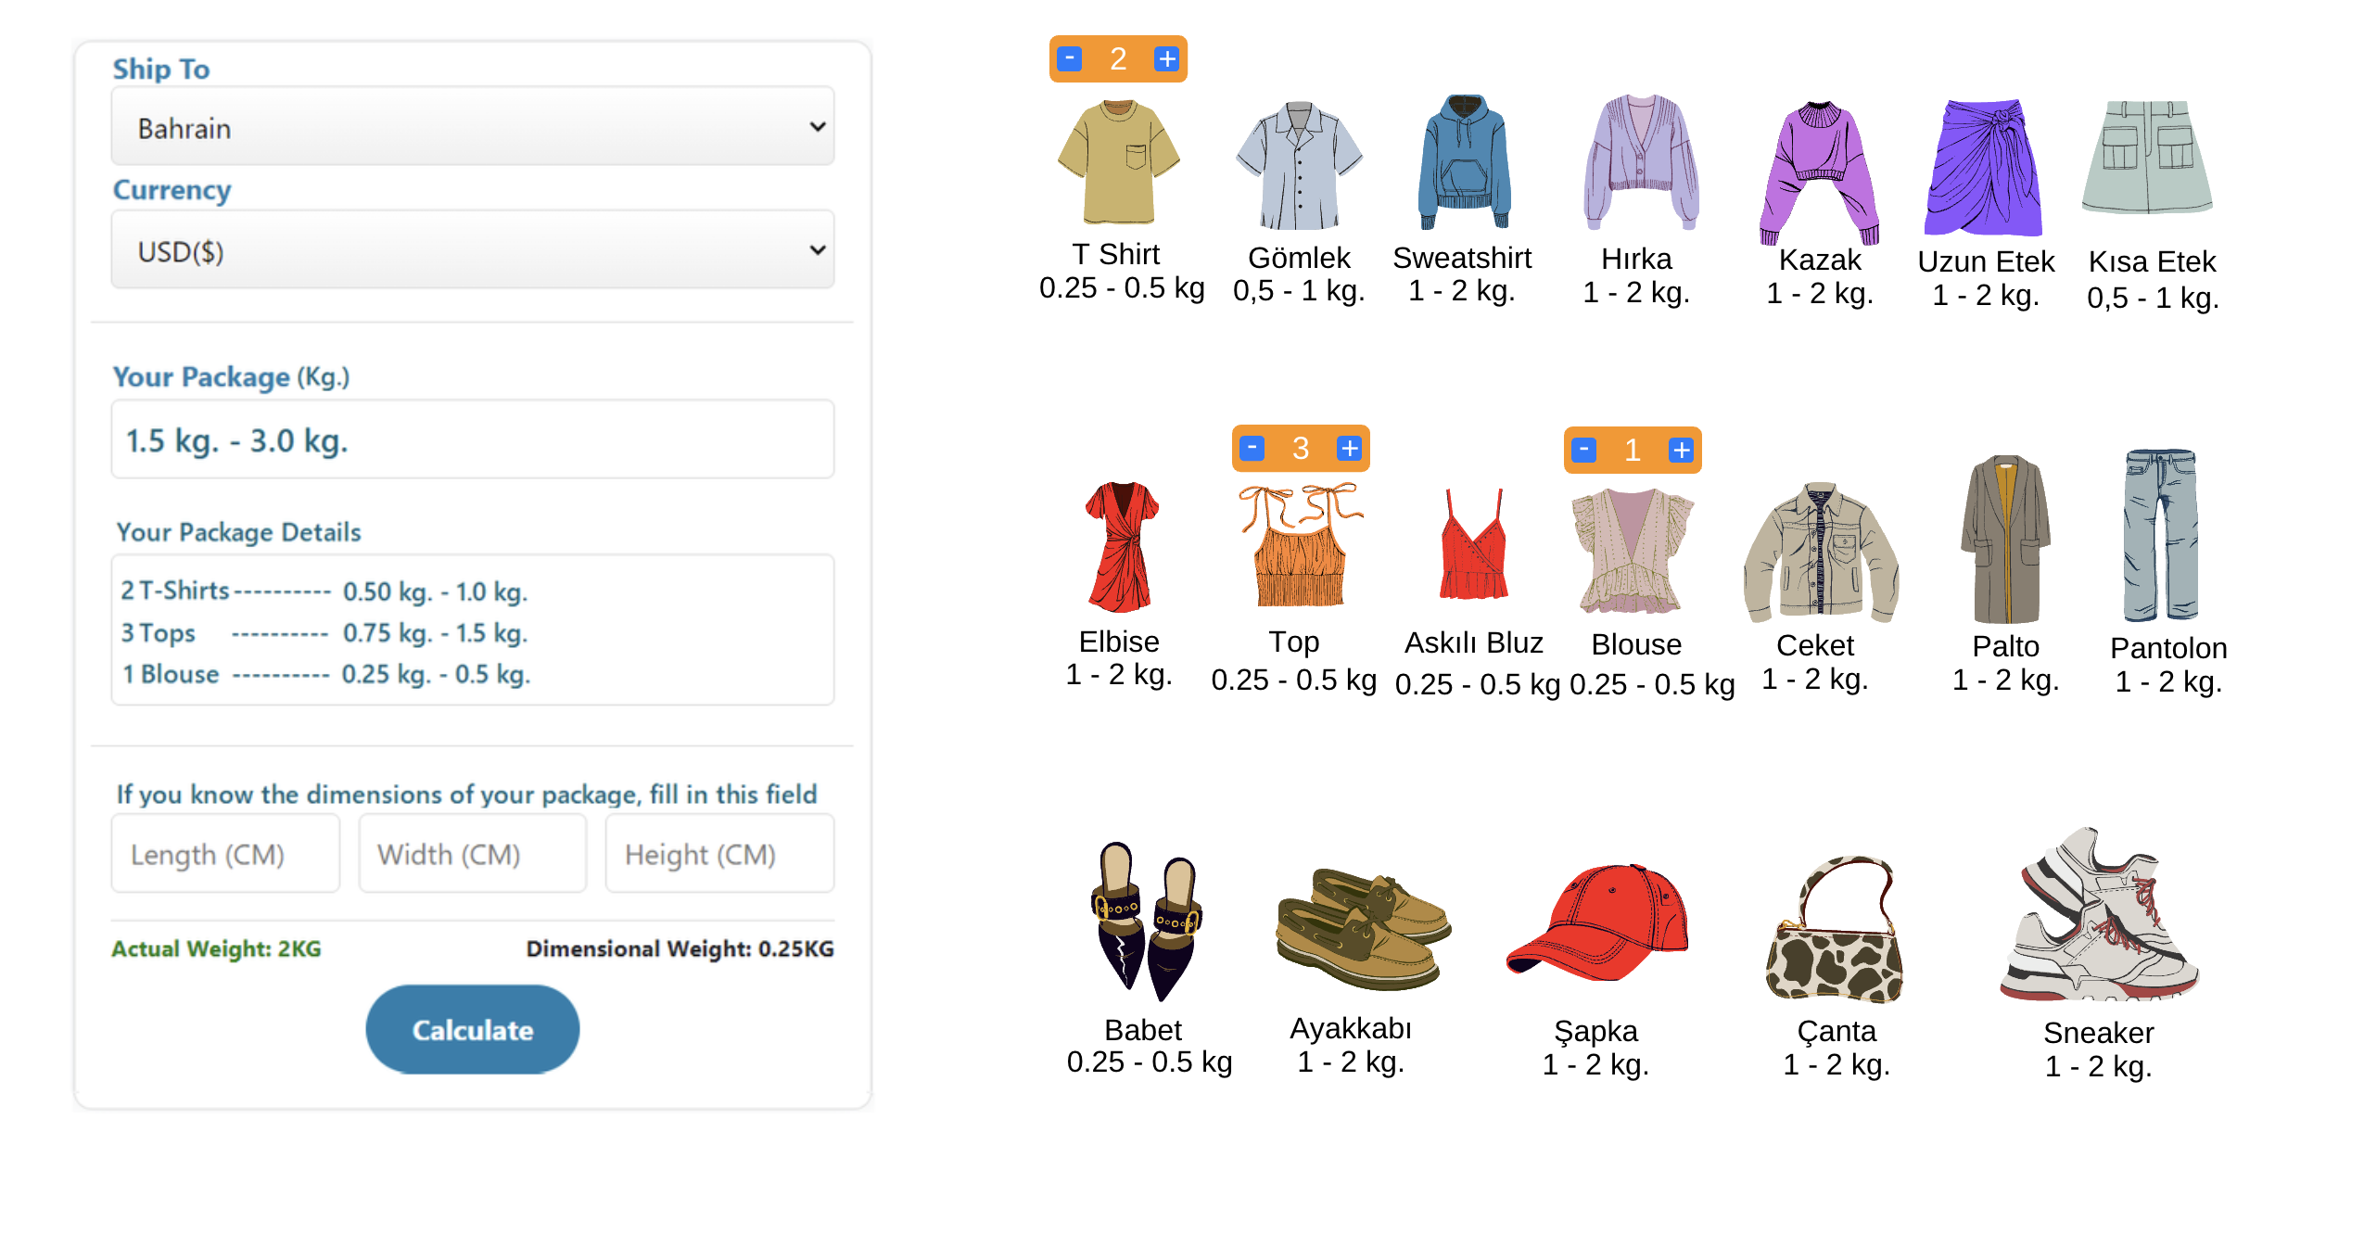This screenshot has height=1259, width=2364.
Task: Focus the Height (CM) input field
Action: click(x=719, y=854)
